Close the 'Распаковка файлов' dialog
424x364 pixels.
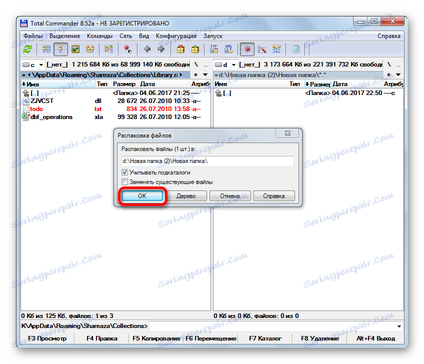[x=287, y=133]
